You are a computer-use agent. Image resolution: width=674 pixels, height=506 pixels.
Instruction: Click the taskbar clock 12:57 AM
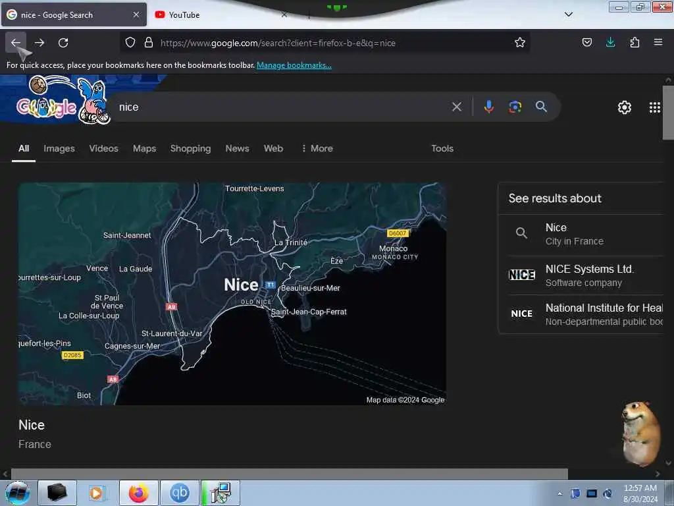[640, 488]
